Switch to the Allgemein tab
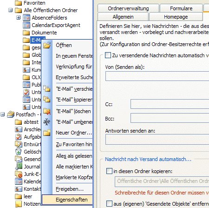209x208 pixels. click(123, 17)
